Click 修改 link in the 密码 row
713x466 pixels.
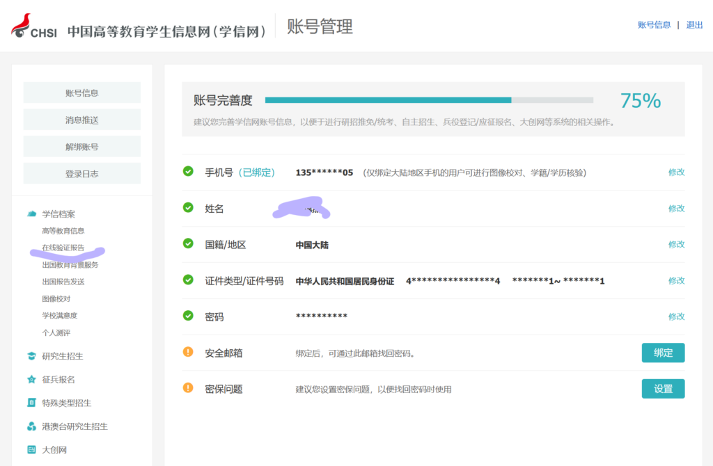coord(676,316)
